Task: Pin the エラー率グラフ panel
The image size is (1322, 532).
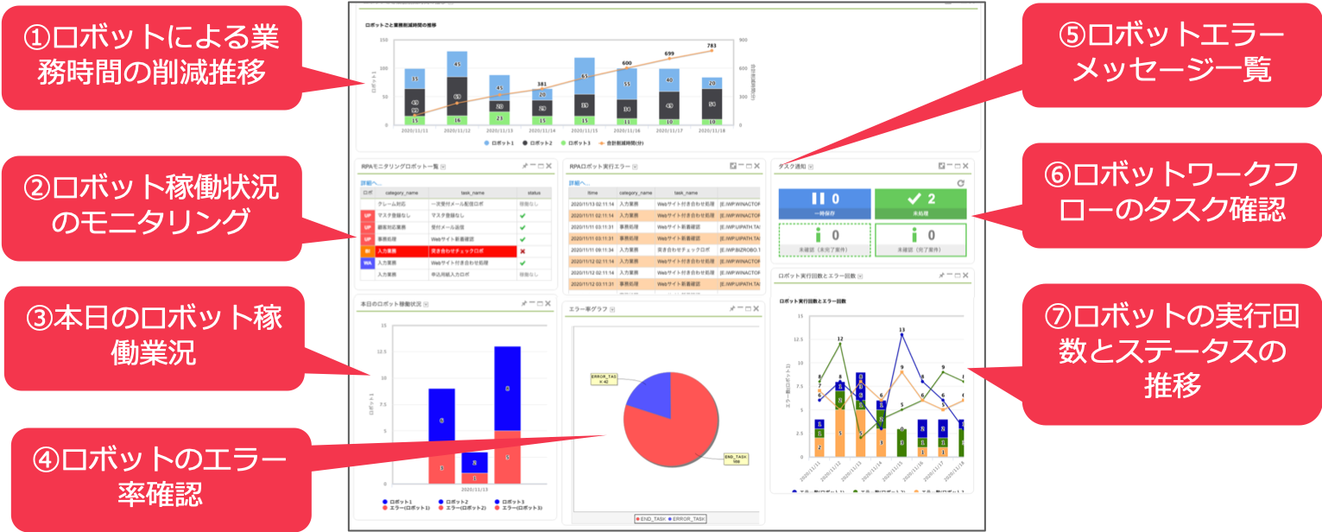Action: [x=731, y=308]
